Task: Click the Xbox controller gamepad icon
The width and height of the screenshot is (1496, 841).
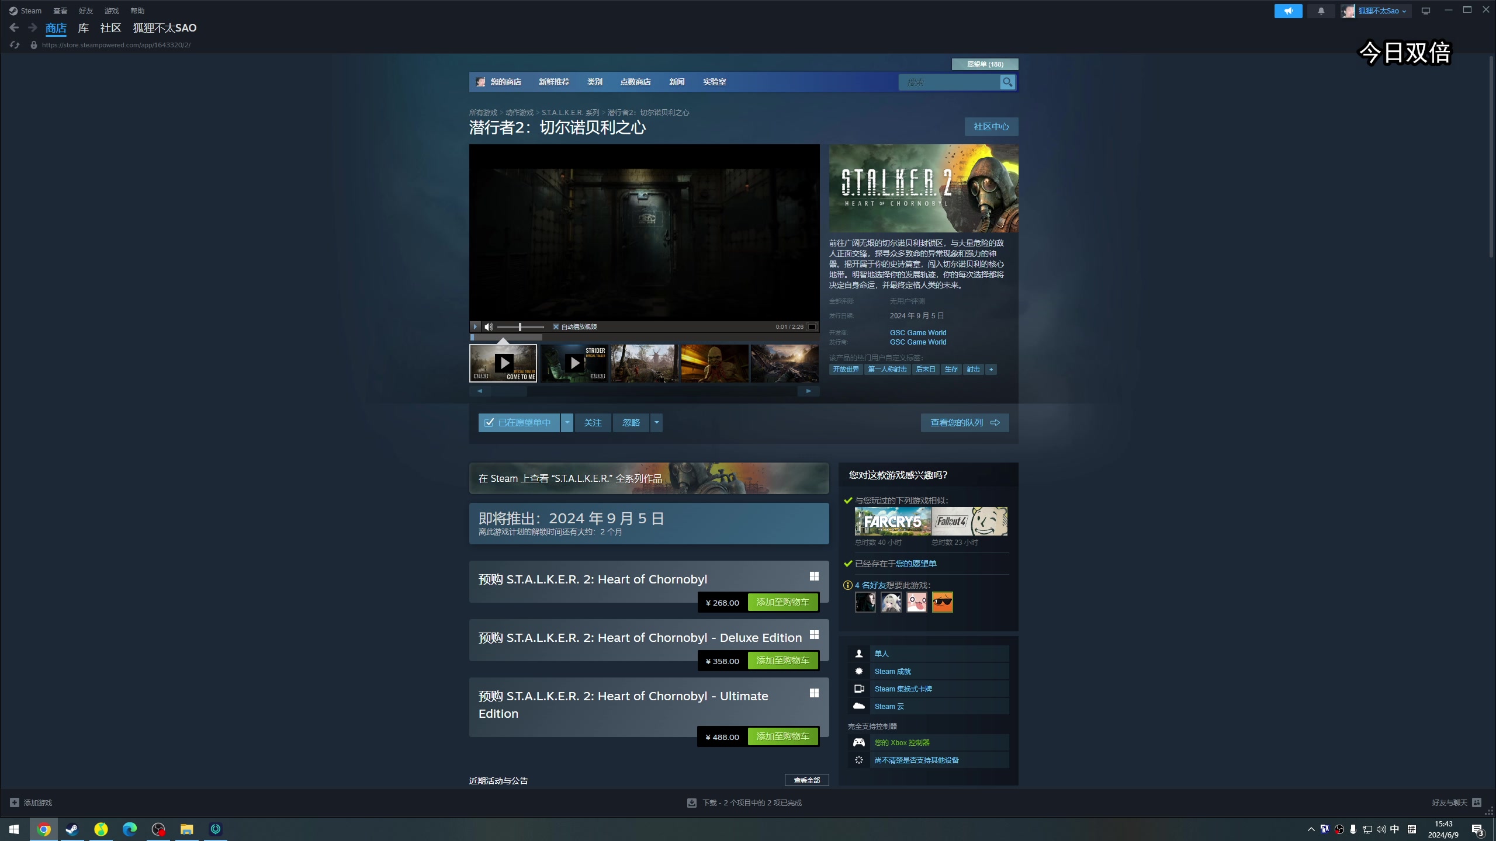Action: click(x=859, y=742)
